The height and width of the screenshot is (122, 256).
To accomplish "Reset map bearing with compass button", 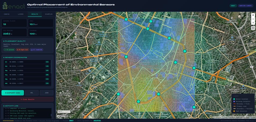I will [x=253, y=23].
